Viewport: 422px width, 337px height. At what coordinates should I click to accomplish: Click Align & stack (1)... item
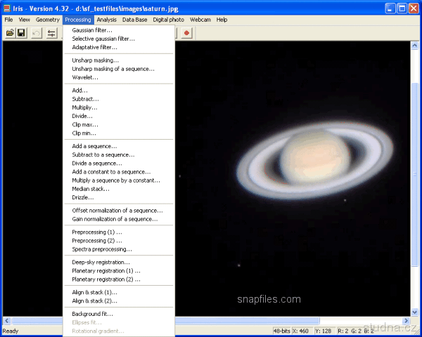tap(94, 292)
